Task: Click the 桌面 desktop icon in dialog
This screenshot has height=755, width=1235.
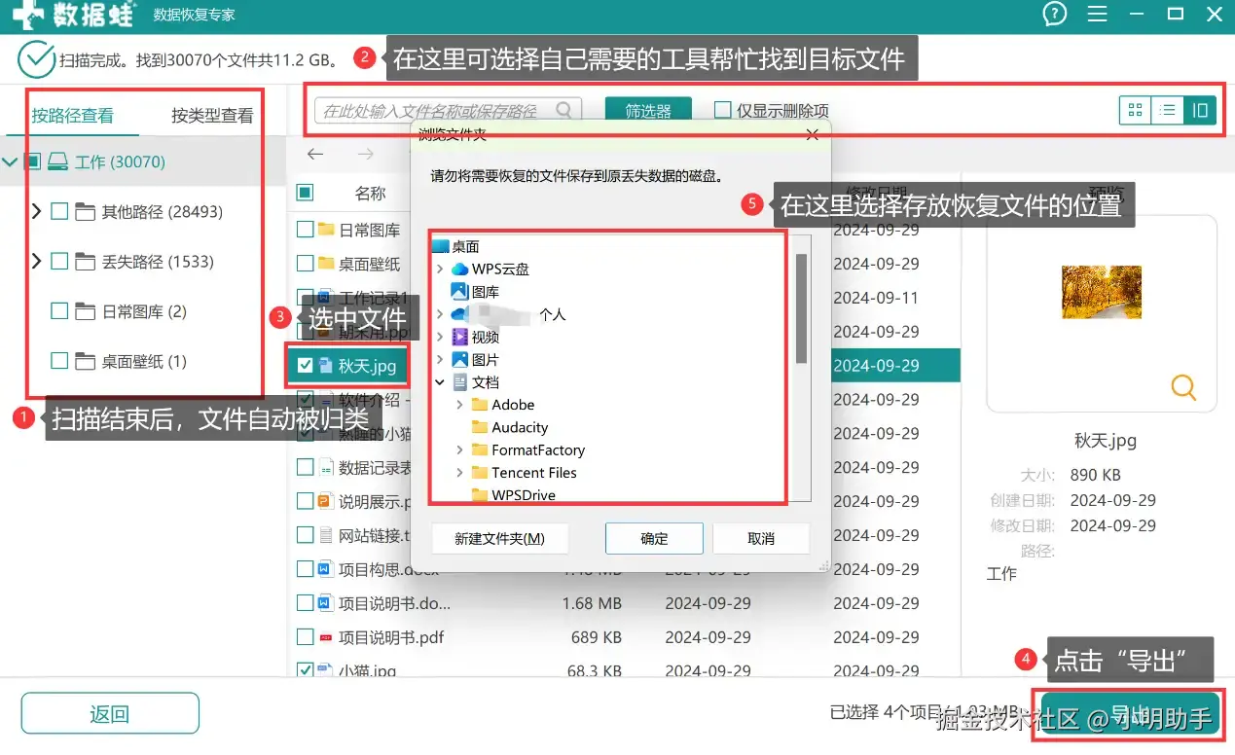Action: tap(440, 246)
